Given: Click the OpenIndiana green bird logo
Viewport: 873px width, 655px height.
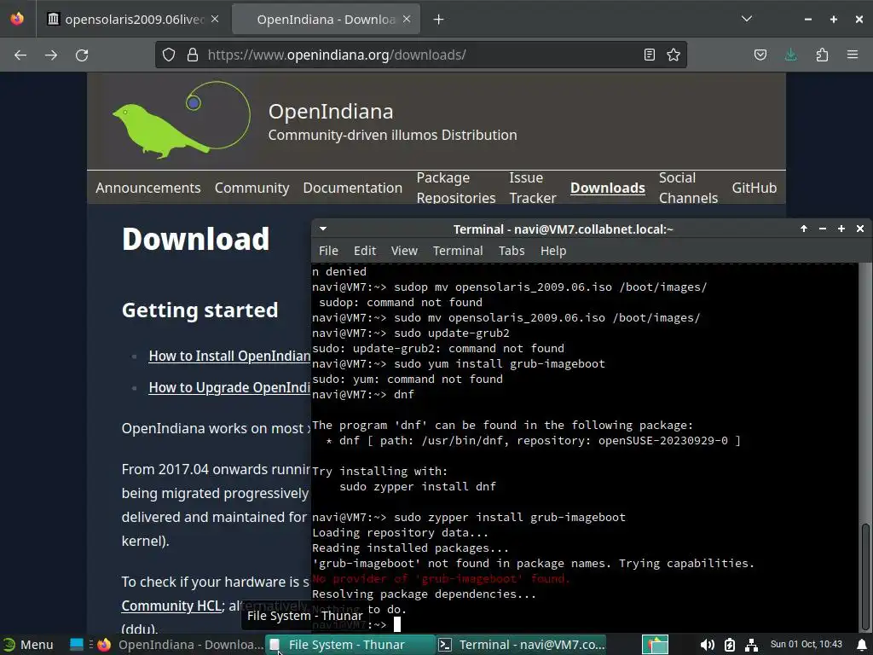Looking at the screenshot, I should [x=181, y=119].
